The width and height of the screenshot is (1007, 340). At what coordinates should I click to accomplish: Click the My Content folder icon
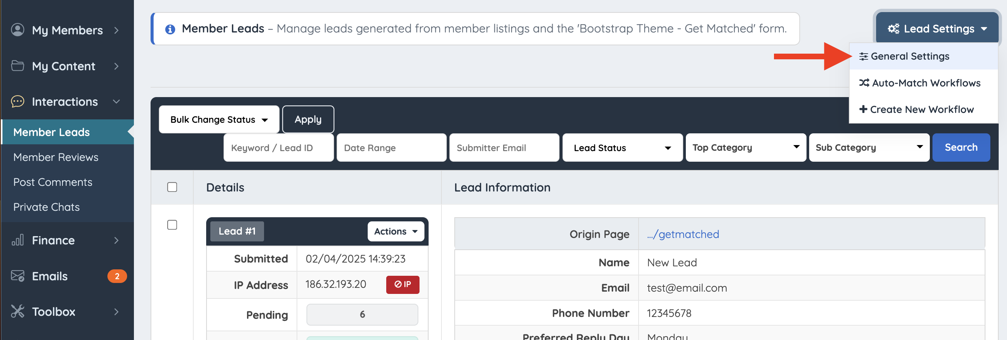pos(18,66)
